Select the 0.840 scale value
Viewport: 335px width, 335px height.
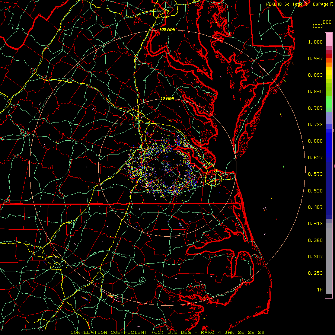tap(315, 92)
